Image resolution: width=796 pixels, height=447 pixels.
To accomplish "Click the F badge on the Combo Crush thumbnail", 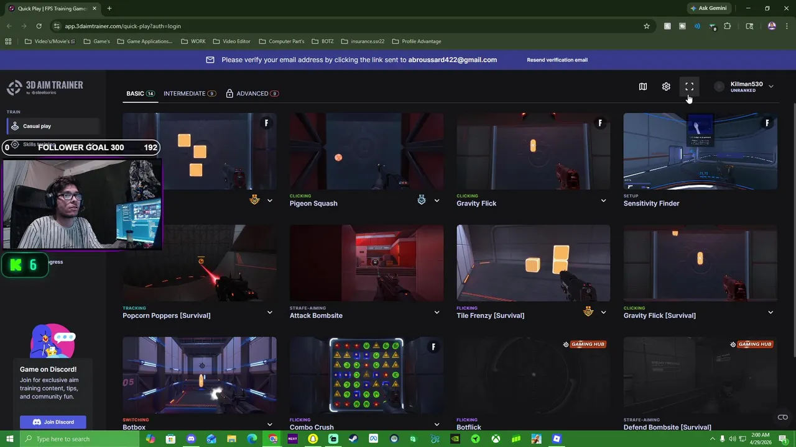I will point(433,347).
